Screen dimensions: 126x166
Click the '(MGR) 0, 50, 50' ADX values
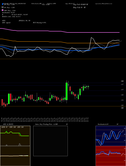point(24,21)
